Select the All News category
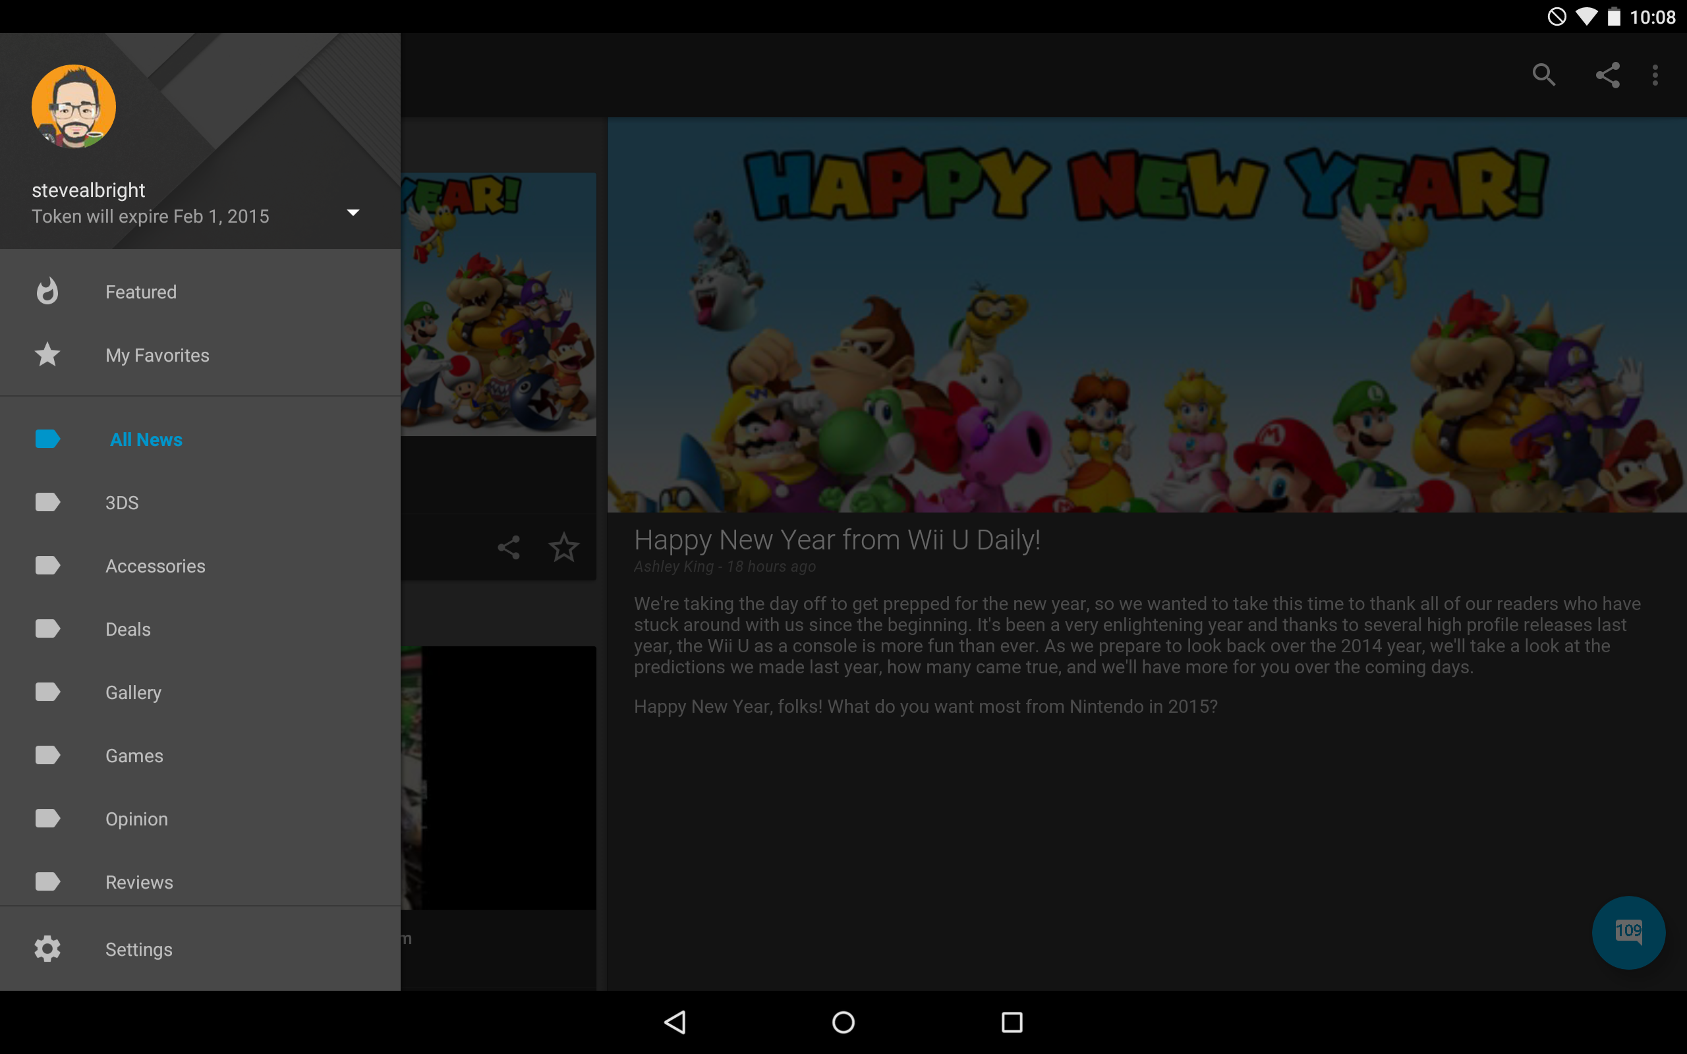This screenshot has height=1054, width=1687. click(x=146, y=440)
